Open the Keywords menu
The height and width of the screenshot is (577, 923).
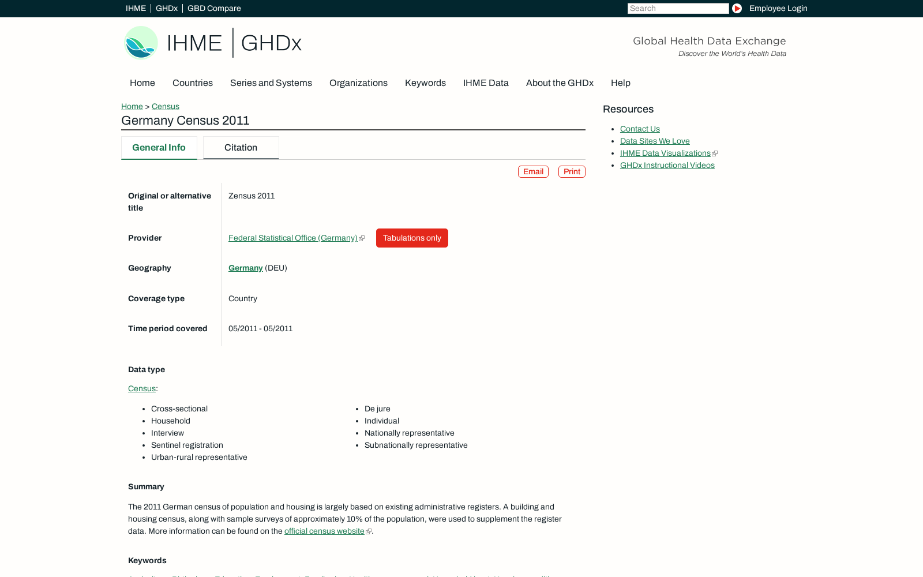pyautogui.click(x=425, y=83)
